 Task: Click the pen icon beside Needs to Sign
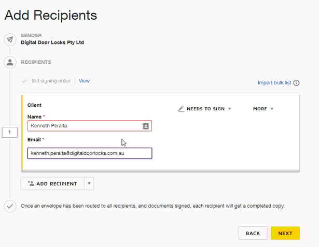coord(181,109)
